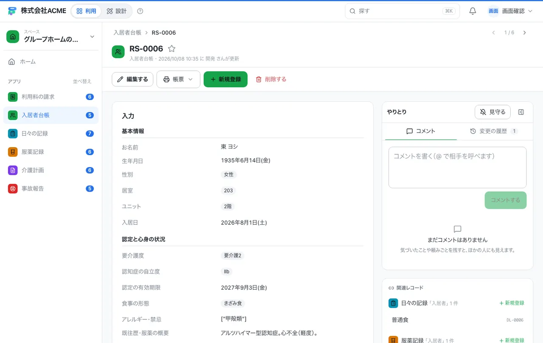Screen dimensions: 543x343
Task: Select the コメント tab
Action: [421, 131]
